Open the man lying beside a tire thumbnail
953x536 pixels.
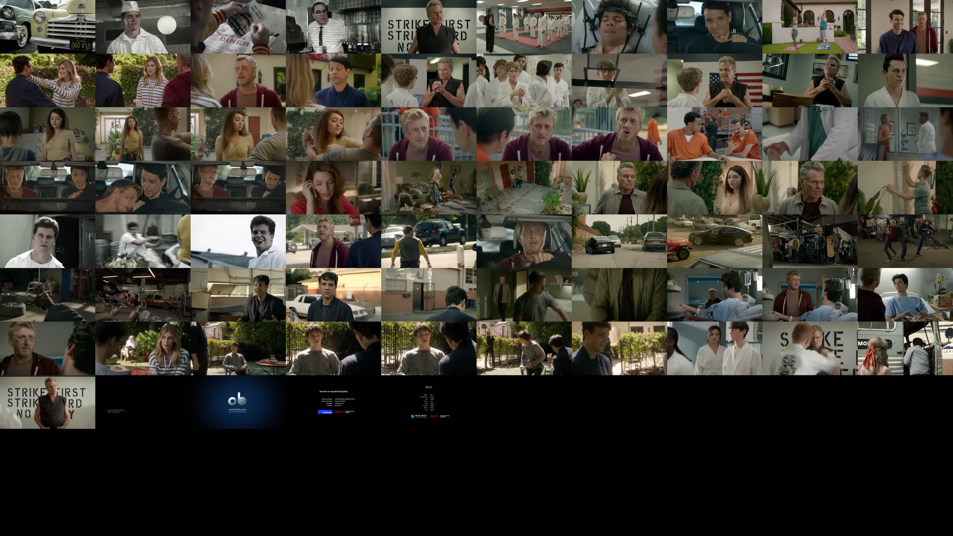(x=47, y=295)
